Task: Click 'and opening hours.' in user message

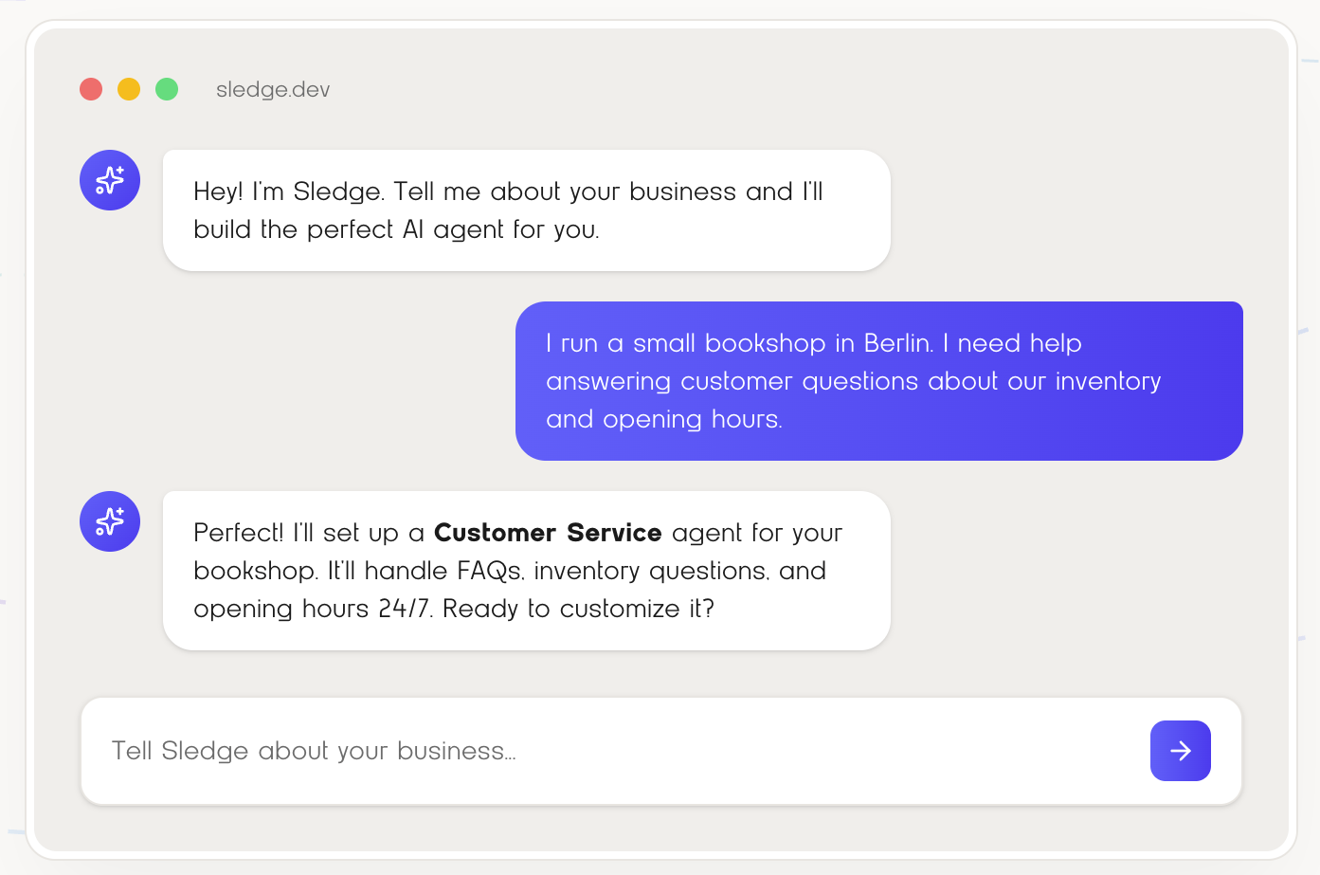Action: coord(663,419)
